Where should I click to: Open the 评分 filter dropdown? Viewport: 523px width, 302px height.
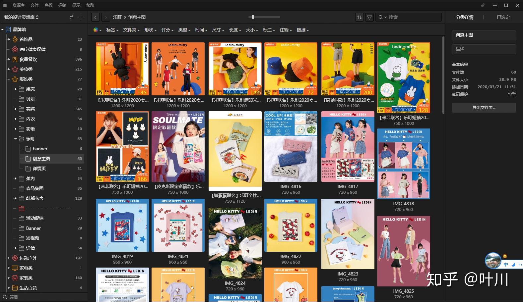(x=167, y=30)
